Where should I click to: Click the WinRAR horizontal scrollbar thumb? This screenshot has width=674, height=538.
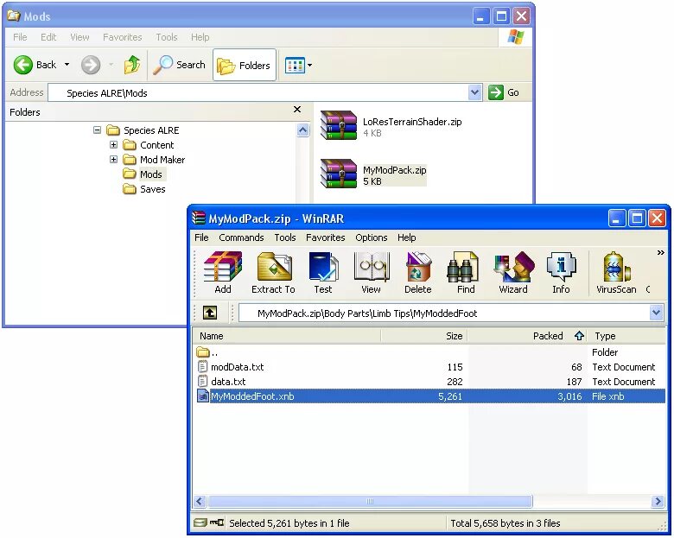pos(370,501)
